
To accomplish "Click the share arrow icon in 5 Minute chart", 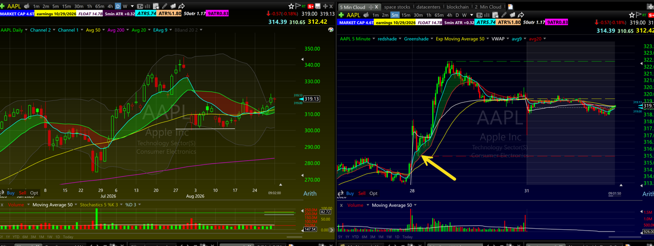I will (x=521, y=15).
